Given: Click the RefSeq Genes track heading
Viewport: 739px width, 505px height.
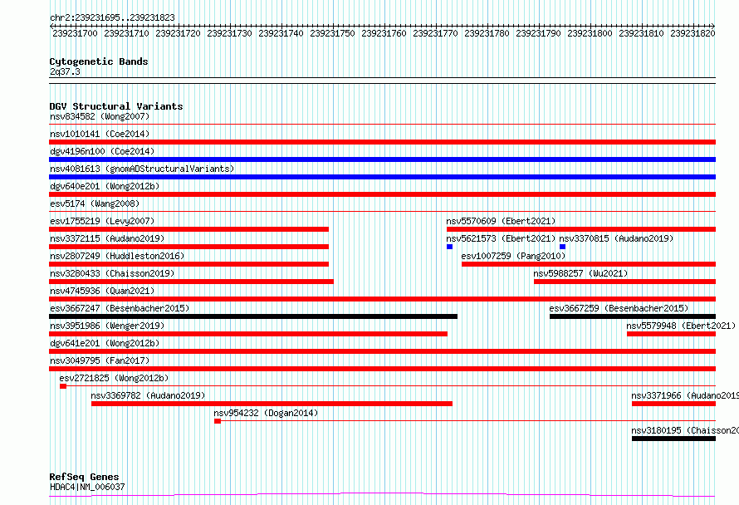Looking at the screenshot, I should [x=84, y=477].
